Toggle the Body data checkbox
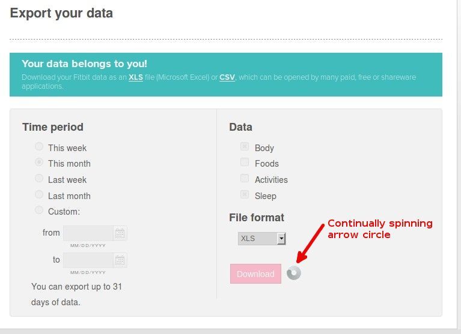This screenshot has width=461, height=334. [245, 146]
